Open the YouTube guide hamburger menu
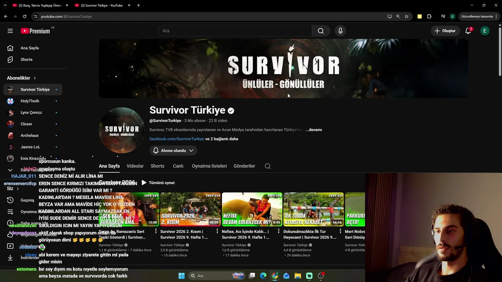Image resolution: width=502 pixels, height=282 pixels. [x=10, y=31]
